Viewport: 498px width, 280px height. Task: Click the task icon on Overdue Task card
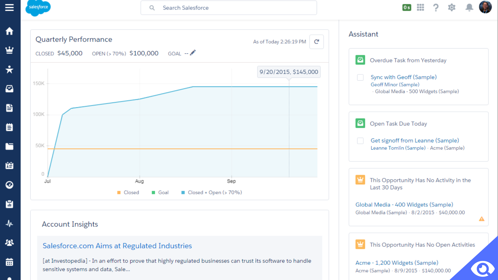point(360,60)
